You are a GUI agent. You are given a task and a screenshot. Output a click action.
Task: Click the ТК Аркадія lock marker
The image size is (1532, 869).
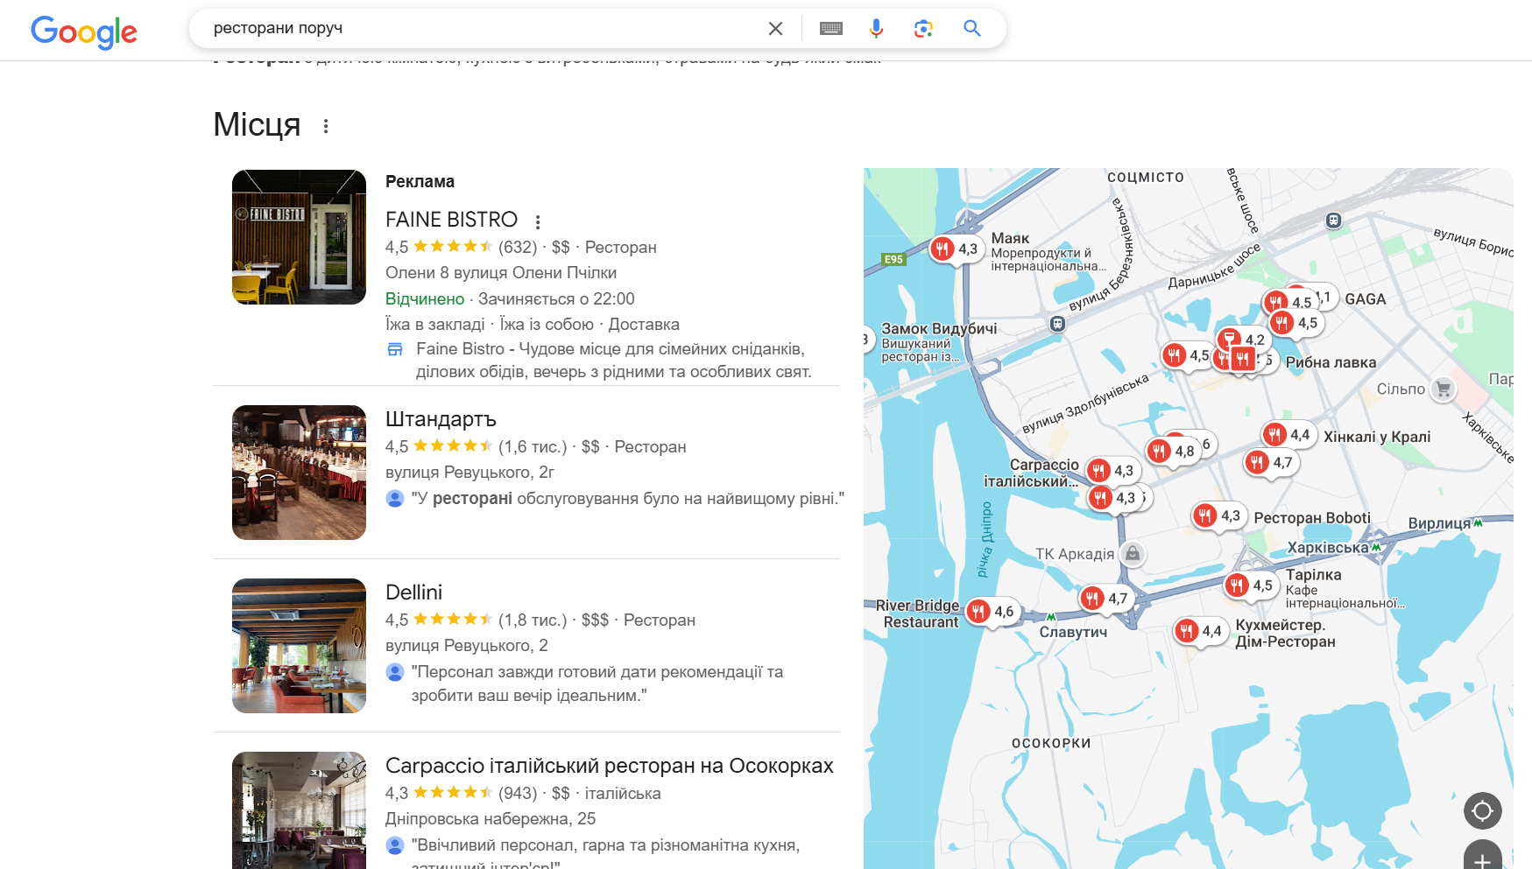tap(1133, 554)
